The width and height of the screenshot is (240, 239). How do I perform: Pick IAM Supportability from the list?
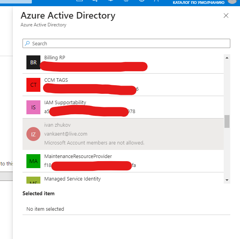123,107
